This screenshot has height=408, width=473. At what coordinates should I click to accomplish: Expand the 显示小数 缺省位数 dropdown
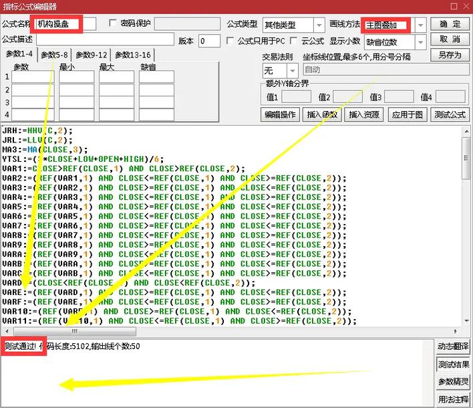pyautogui.click(x=420, y=42)
